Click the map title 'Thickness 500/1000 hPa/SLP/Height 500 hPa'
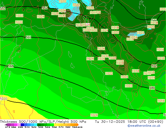 pyautogui.click(x=43, y=122)
